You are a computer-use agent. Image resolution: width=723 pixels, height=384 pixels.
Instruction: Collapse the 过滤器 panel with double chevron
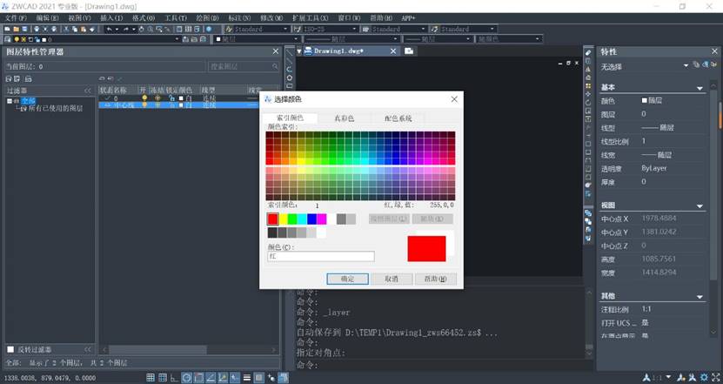click(x=87, y=91)
